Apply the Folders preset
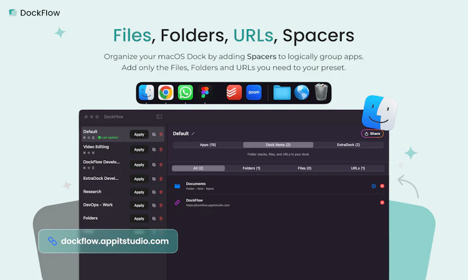The image size is (468, 280). pos(139,219)
